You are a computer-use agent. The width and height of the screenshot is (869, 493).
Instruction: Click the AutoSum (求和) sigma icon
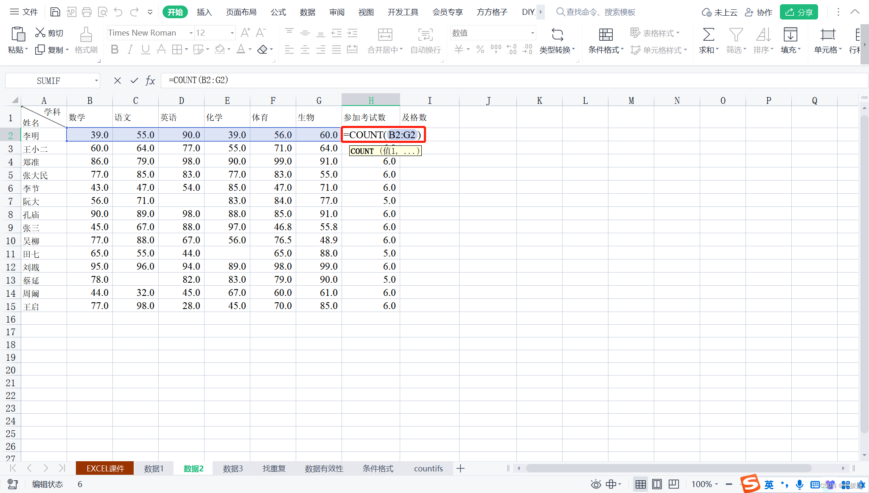point(708,35)
